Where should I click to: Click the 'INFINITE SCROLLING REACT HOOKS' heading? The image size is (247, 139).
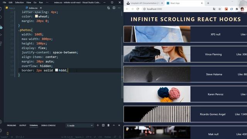click(186, 19)
